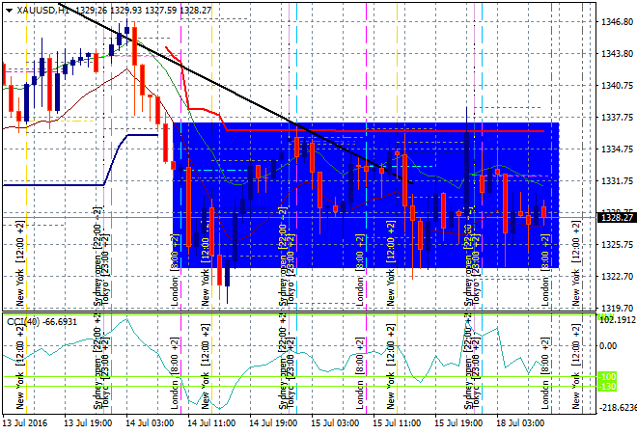
Task: Click the 18 Jul 03:00 time label
Action: 519,423
